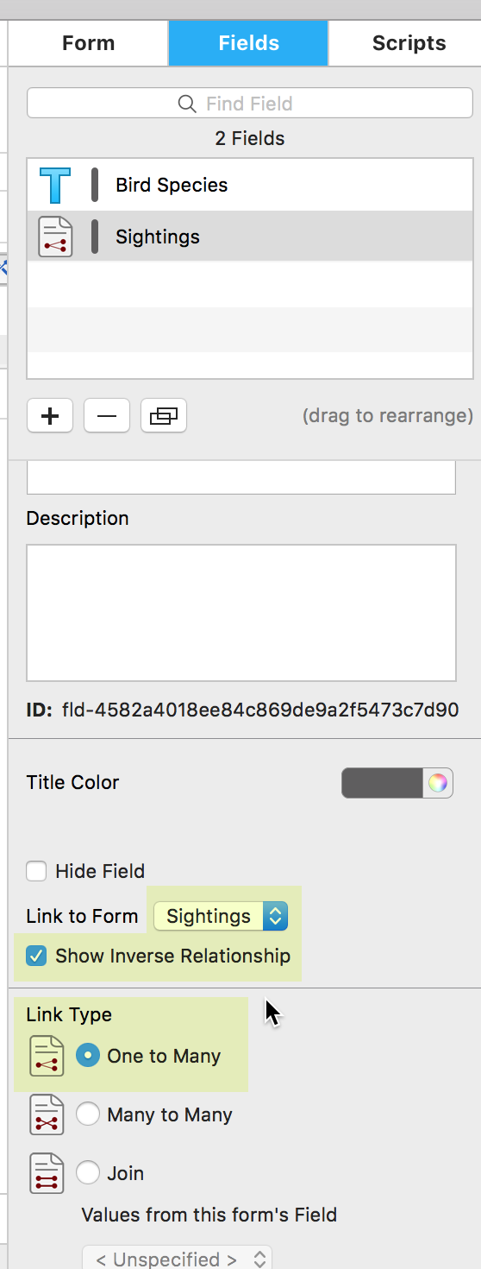Click the duplicate field icon button
Image resolution: width=481 pixels, height=1269 pixels.
(x=164, y=415)
